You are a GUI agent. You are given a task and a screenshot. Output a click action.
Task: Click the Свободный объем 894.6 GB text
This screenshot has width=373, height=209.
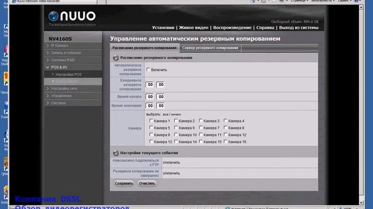click(295, 21)
